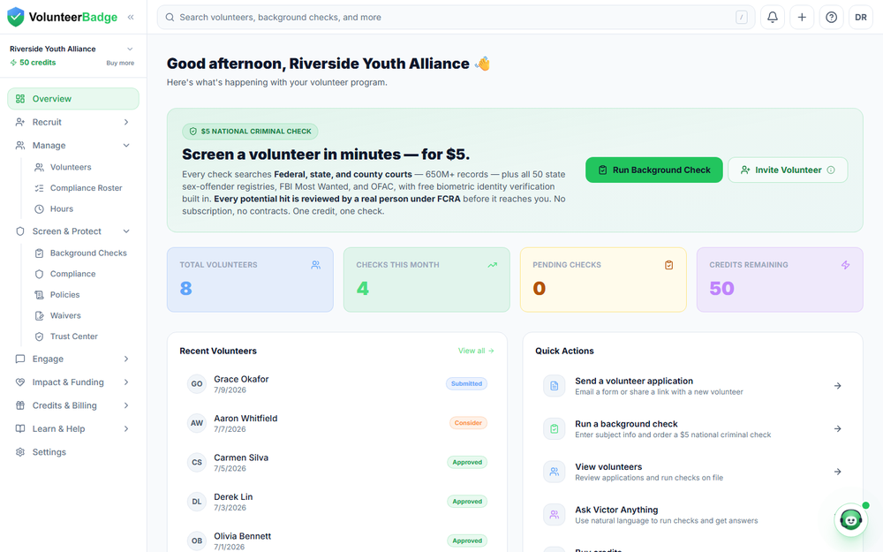Image resolution: width=883 pixels, height=552 pixels.
Task: Open the help question-mark icon
Action: pyautogui.click(x=831, y=17)
